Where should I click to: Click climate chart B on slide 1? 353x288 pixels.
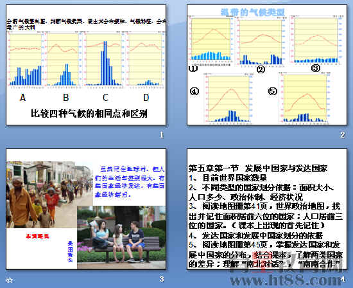coord(63,60)
